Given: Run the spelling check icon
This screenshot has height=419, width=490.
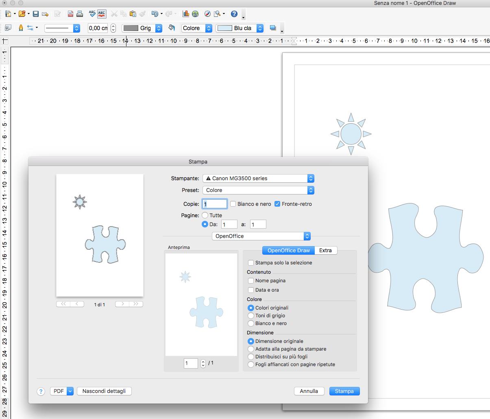Looking at the screenshot, I should point(92,14).
